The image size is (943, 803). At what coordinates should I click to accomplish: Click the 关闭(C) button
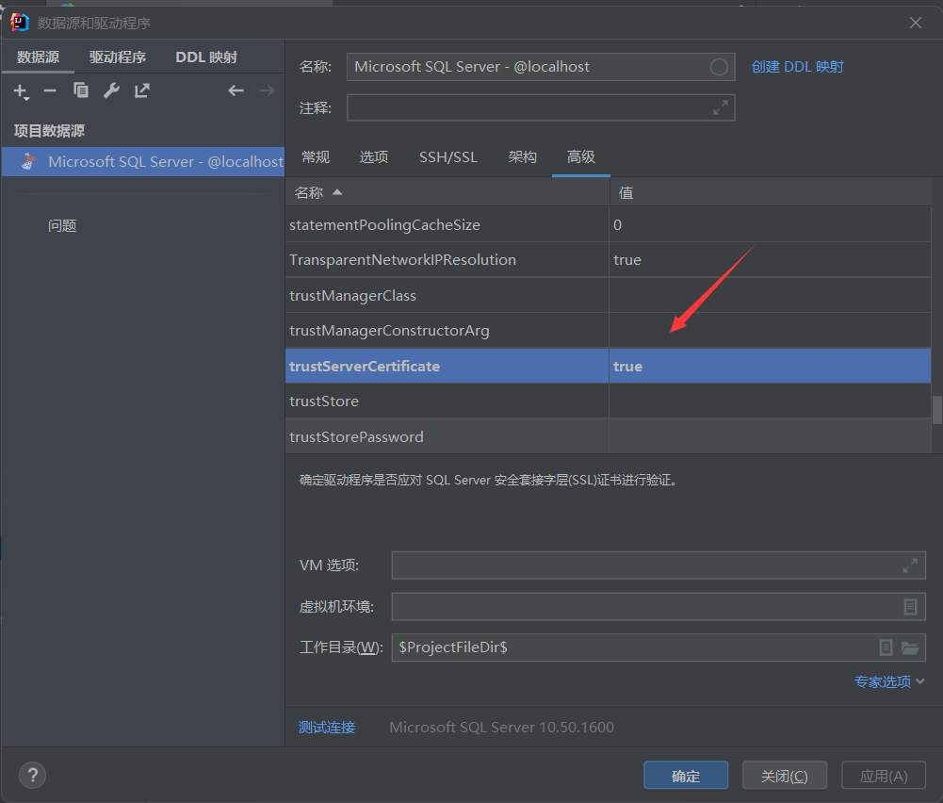tap(784, 776)
